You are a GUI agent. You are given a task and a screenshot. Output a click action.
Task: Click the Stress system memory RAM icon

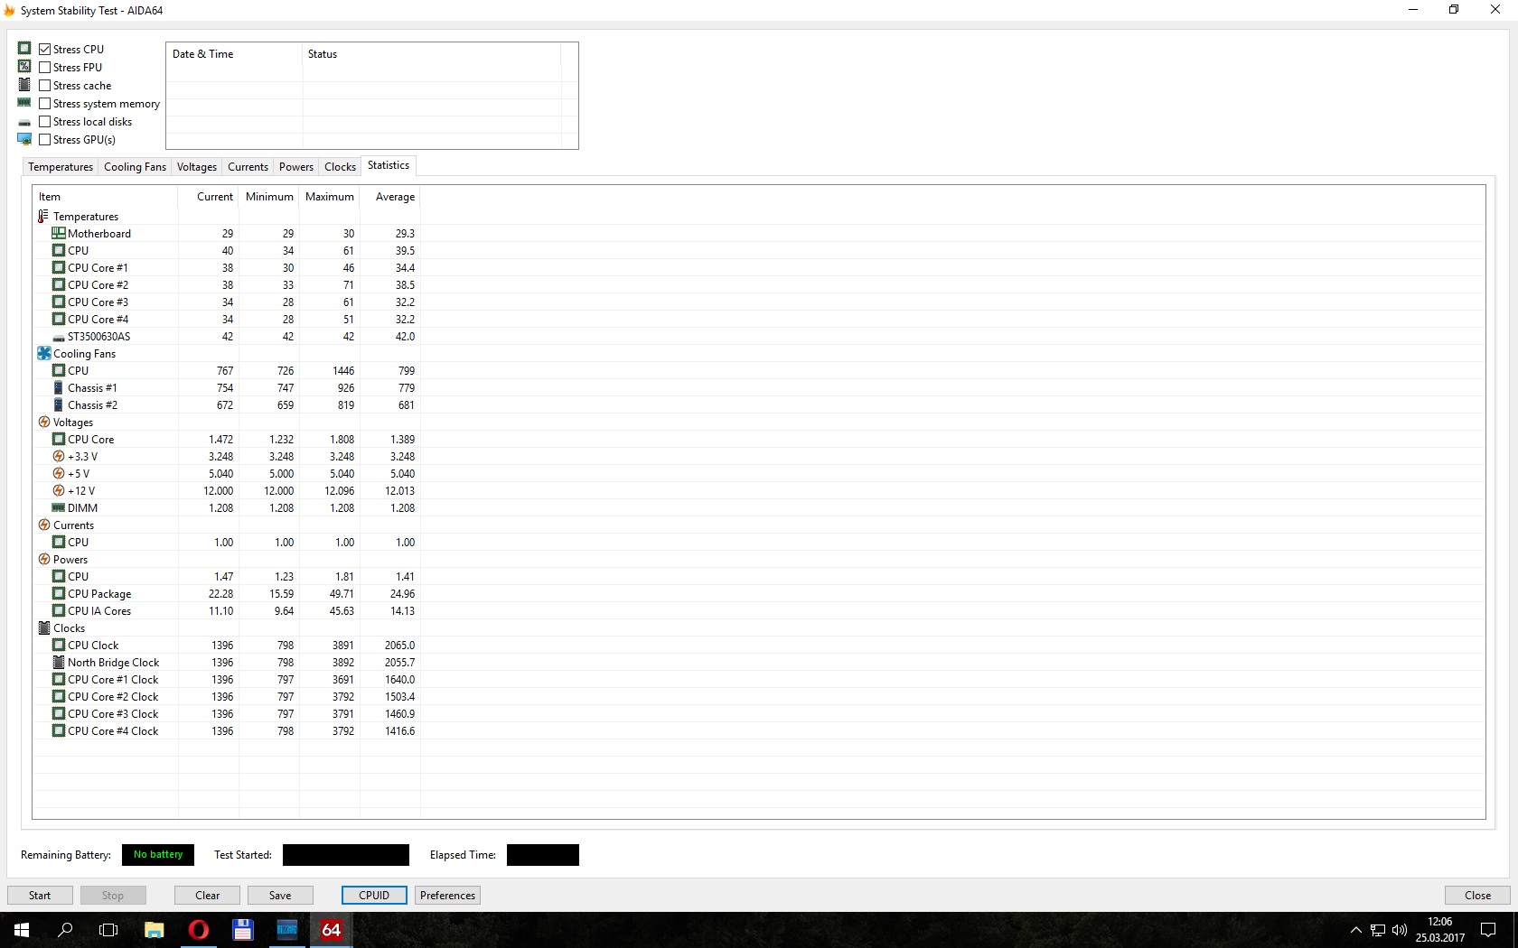(24, 103)
